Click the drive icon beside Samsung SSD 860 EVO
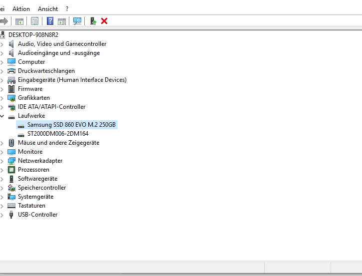The height and width of the screenshot is (276, 362). point(21,125)
